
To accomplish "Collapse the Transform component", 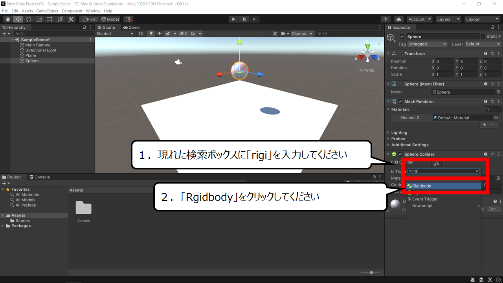I will [x=388, y=53].
